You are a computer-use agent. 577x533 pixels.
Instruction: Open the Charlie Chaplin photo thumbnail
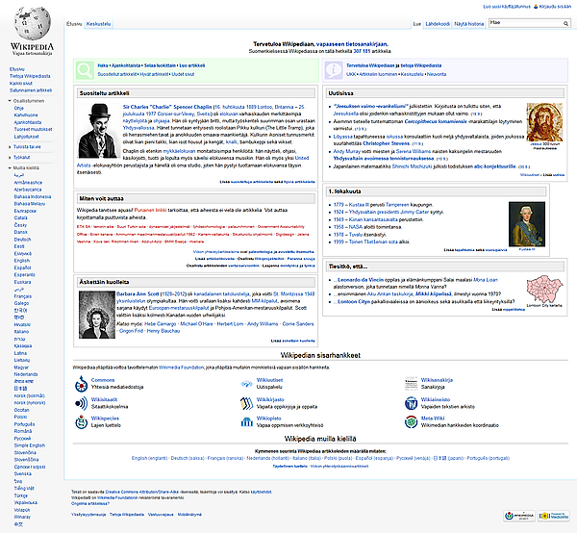98,131
